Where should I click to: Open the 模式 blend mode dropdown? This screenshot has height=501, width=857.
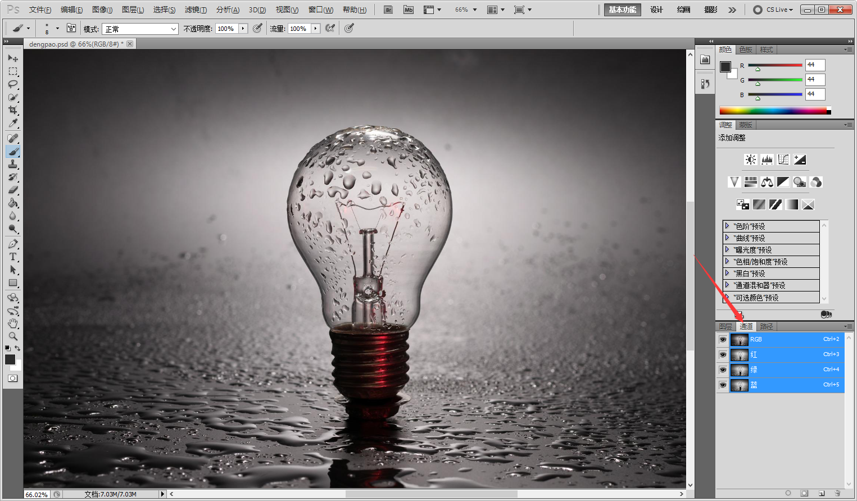(x=140, y=29)
